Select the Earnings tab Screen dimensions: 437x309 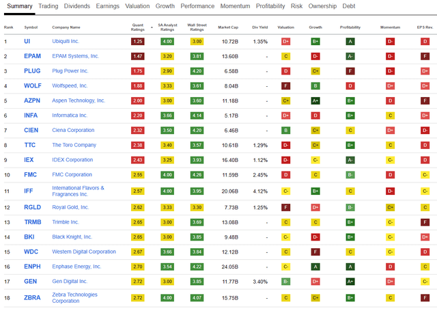tap(108, 6)
